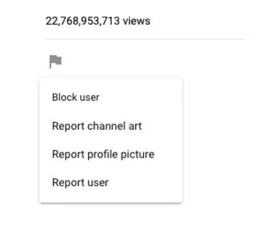The width and height of the screenshot is (260, 231).
Task: Click the 22,768,953,713 views text
Action: pyautogui.click(x=98, y=21)
